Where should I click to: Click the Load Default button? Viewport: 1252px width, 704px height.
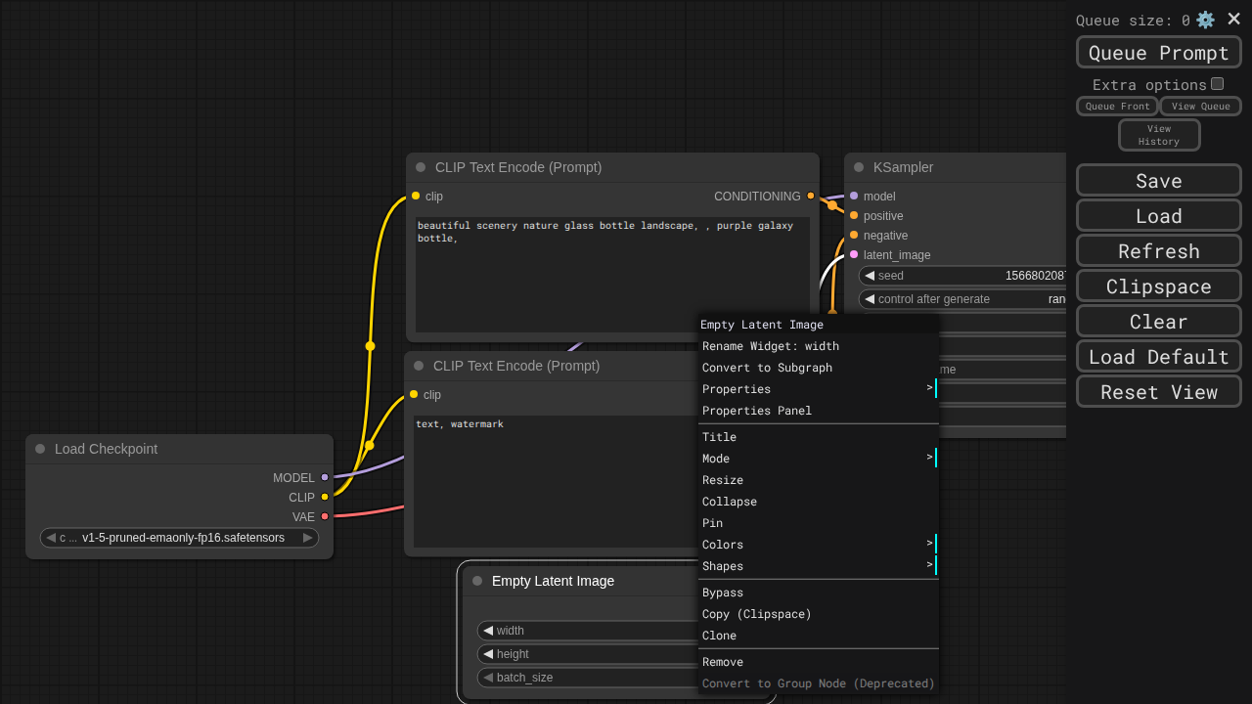point(1158,357)
